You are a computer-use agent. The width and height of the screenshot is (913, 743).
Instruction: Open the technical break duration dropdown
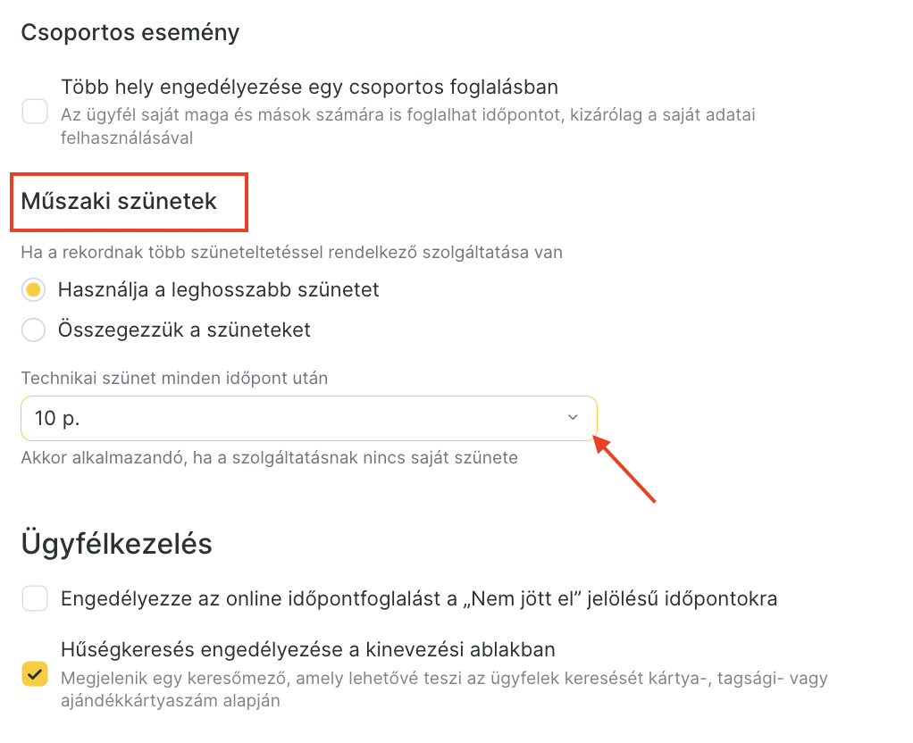(308, 418)
